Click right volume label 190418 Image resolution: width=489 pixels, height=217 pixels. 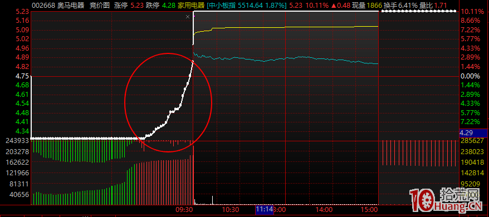pos(472,162)
